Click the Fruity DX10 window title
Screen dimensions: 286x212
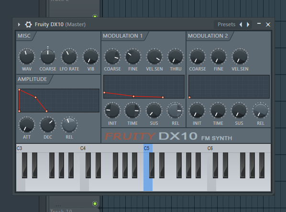coord(60,24)
